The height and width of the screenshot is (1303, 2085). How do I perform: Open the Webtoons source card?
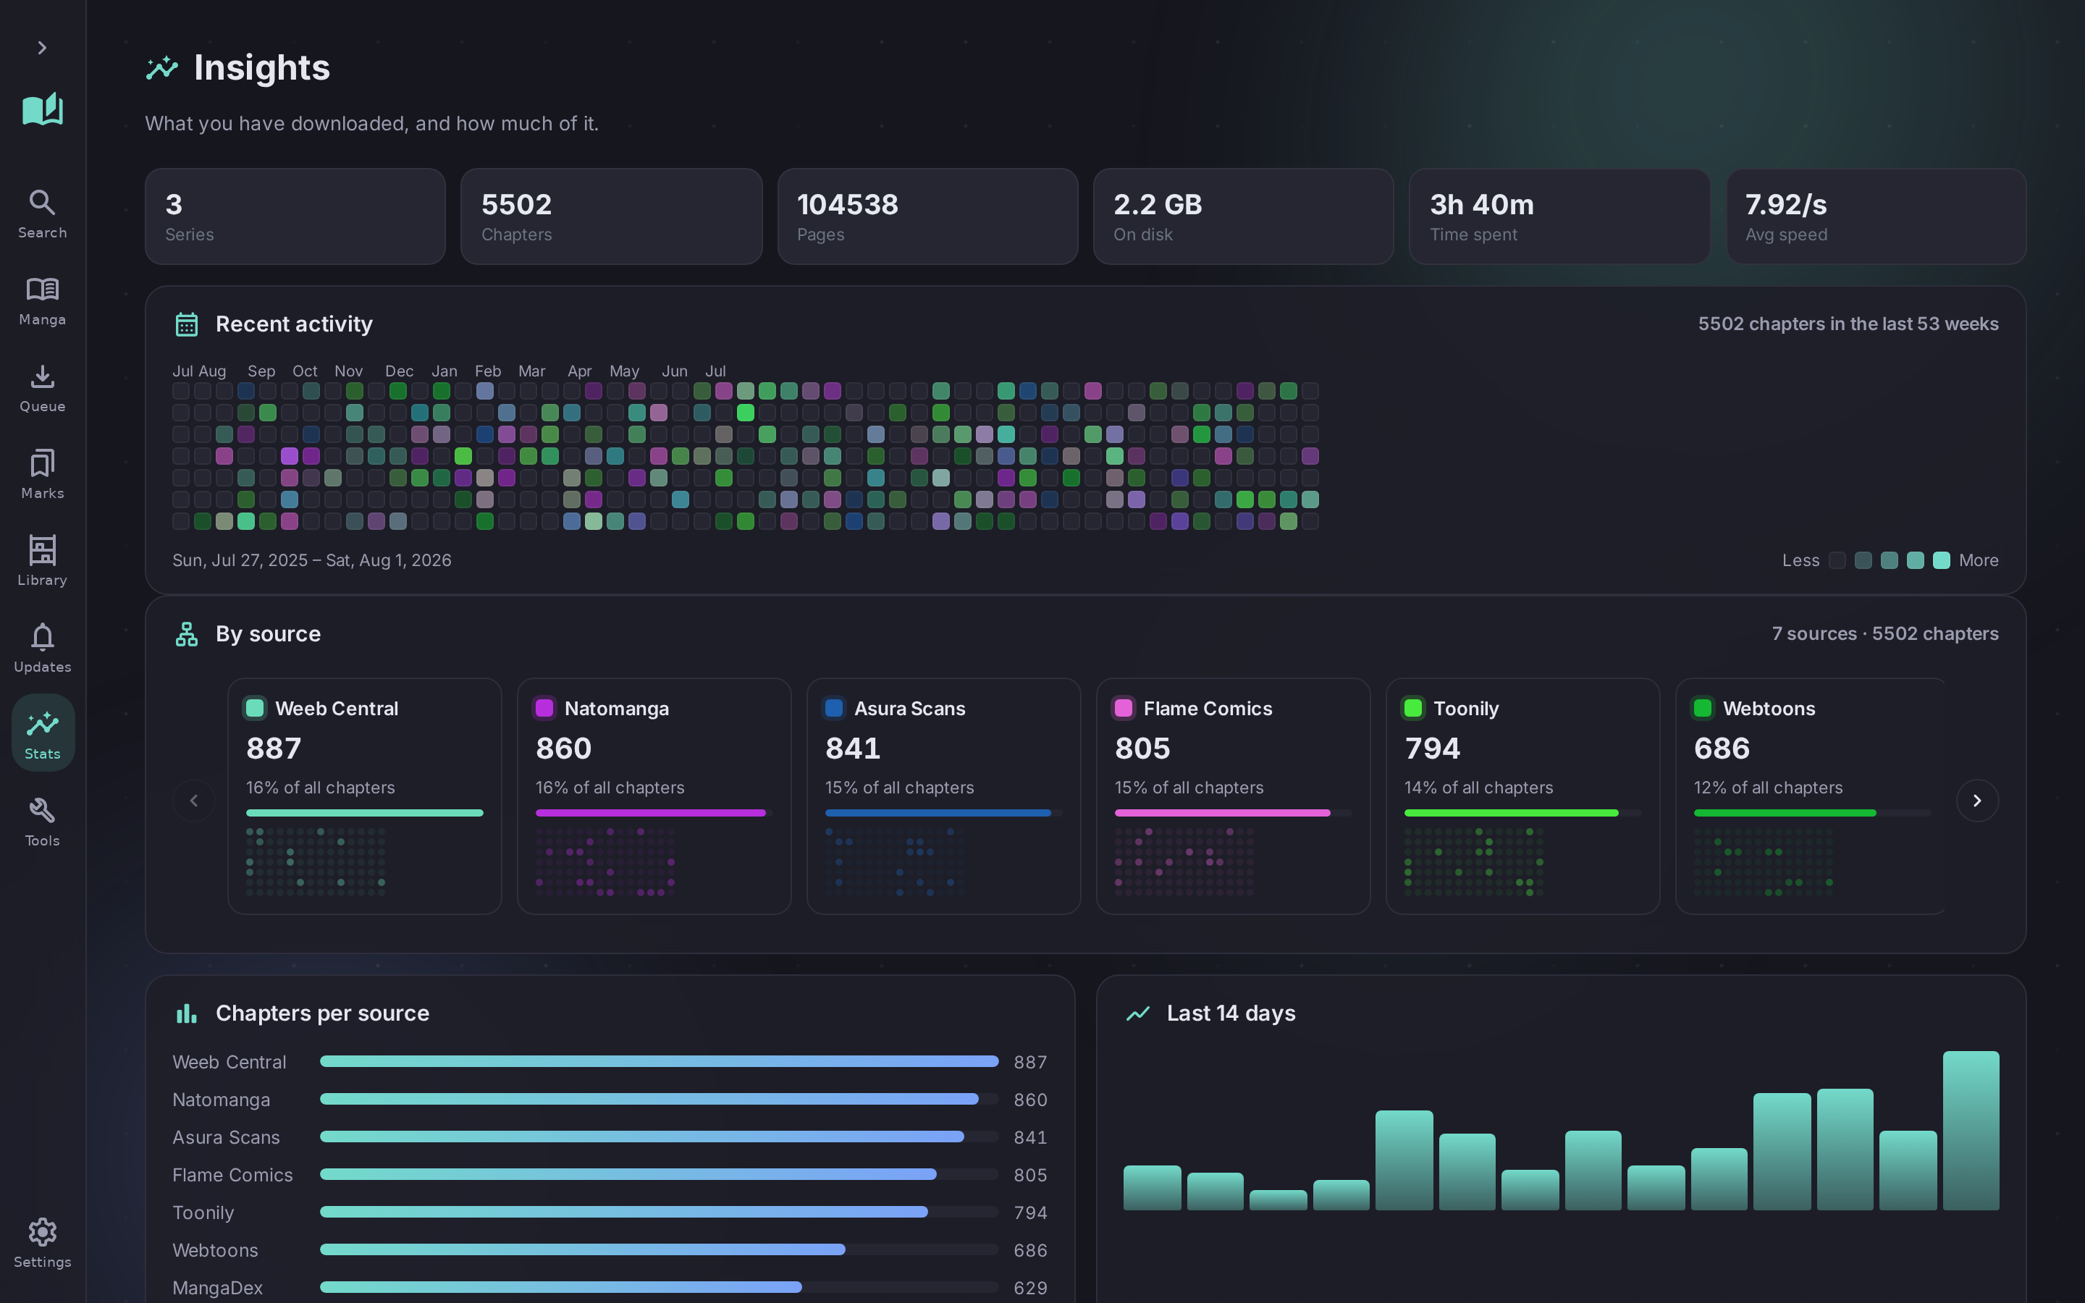[x=1810, y=796]
